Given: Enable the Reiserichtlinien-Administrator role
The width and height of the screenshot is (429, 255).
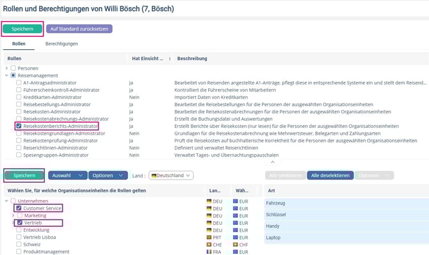Looking at the screenshot, I should click(x=19, y=148).
